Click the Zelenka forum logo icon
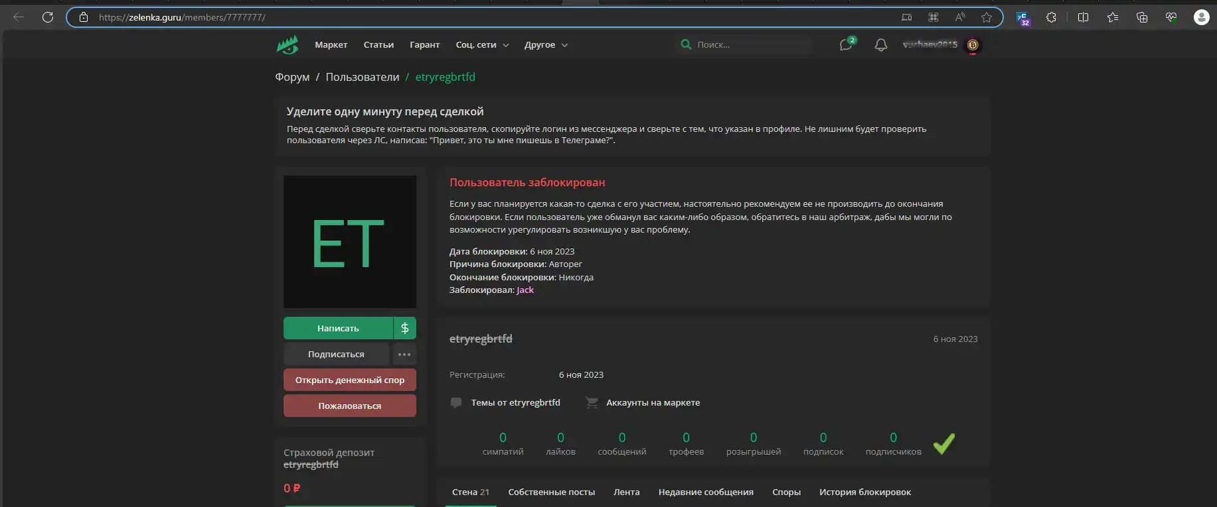 pyautogui.click(x=287, y=45)
